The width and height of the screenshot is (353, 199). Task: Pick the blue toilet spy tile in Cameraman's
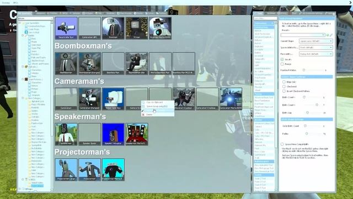click(113, 99)
